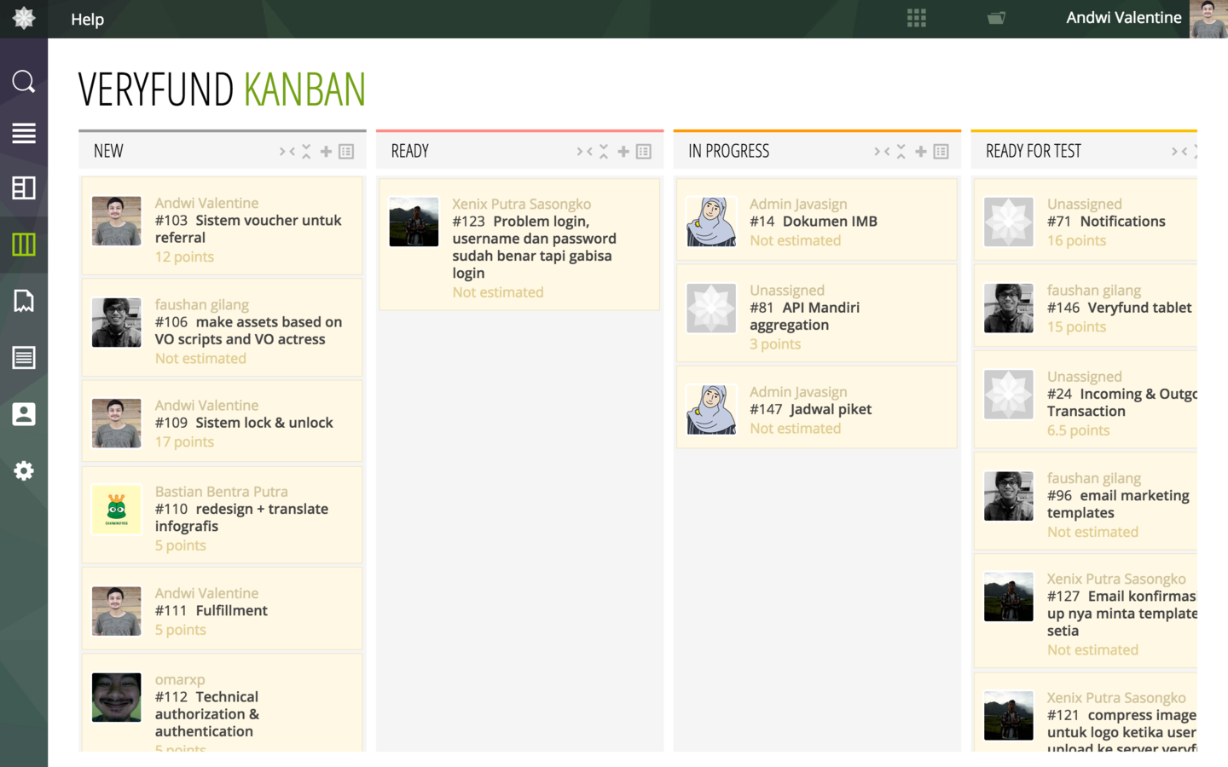The height and width of the screenshot is (767, 1228).
Task: Click the Andwi Valentine user name
Action: pyautogui.click(x=1123, y=18)
